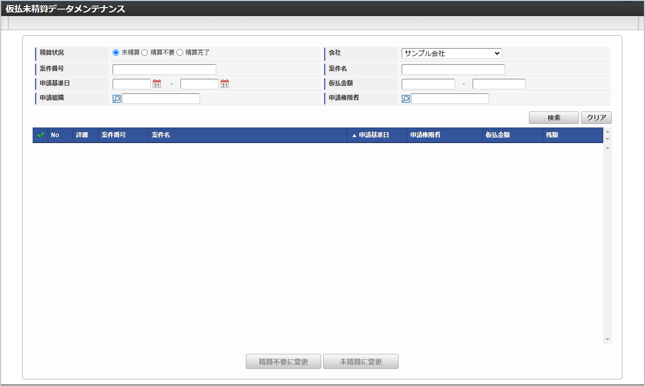
Task: Click the 残額 column header
Action: point(558,135)
